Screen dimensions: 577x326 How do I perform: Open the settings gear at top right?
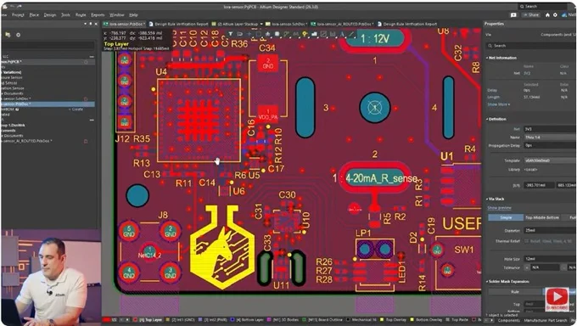[555, 15]
